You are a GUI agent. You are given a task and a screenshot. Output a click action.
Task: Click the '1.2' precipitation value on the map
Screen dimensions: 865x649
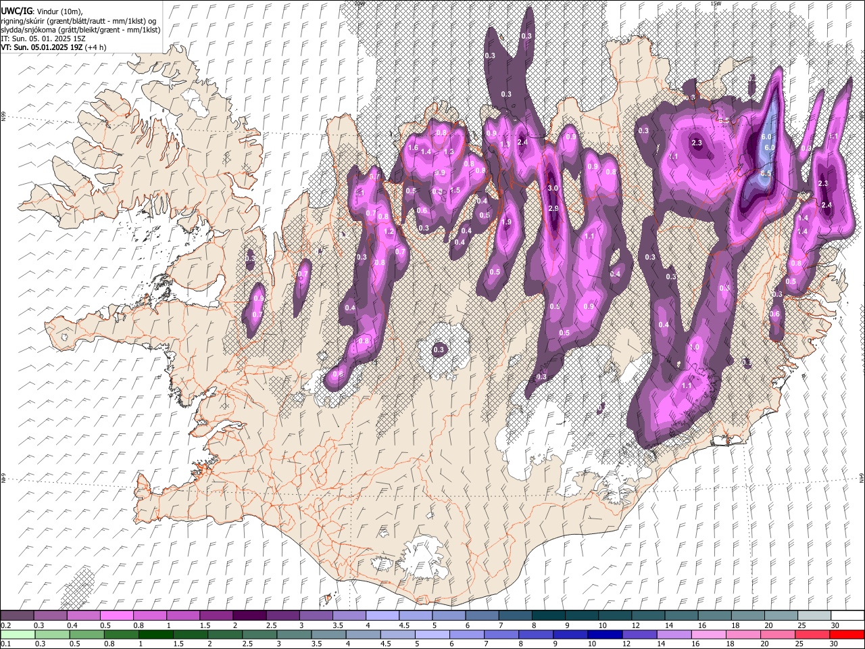click(x=389, y=232)
